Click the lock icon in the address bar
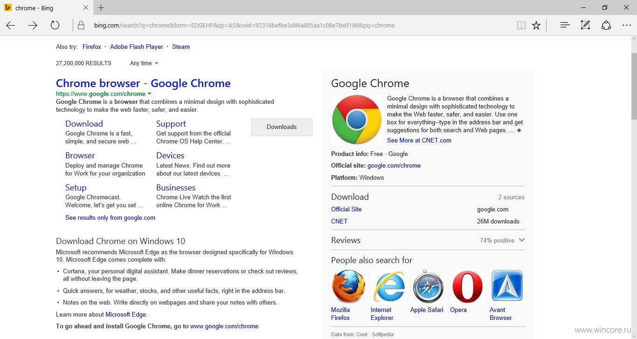Screen dimensions: 637x339 pyautogui.click(x=81, y=26)
